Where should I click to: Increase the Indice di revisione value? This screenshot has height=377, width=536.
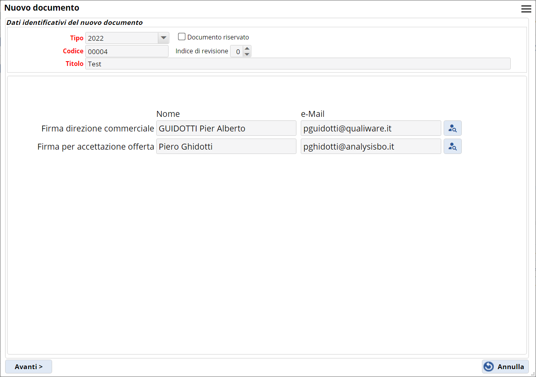tap(247, 49)
